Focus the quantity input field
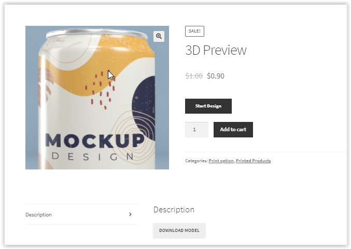Image resolution: width=351 pixels, height=249 pixels. (196, 130)
